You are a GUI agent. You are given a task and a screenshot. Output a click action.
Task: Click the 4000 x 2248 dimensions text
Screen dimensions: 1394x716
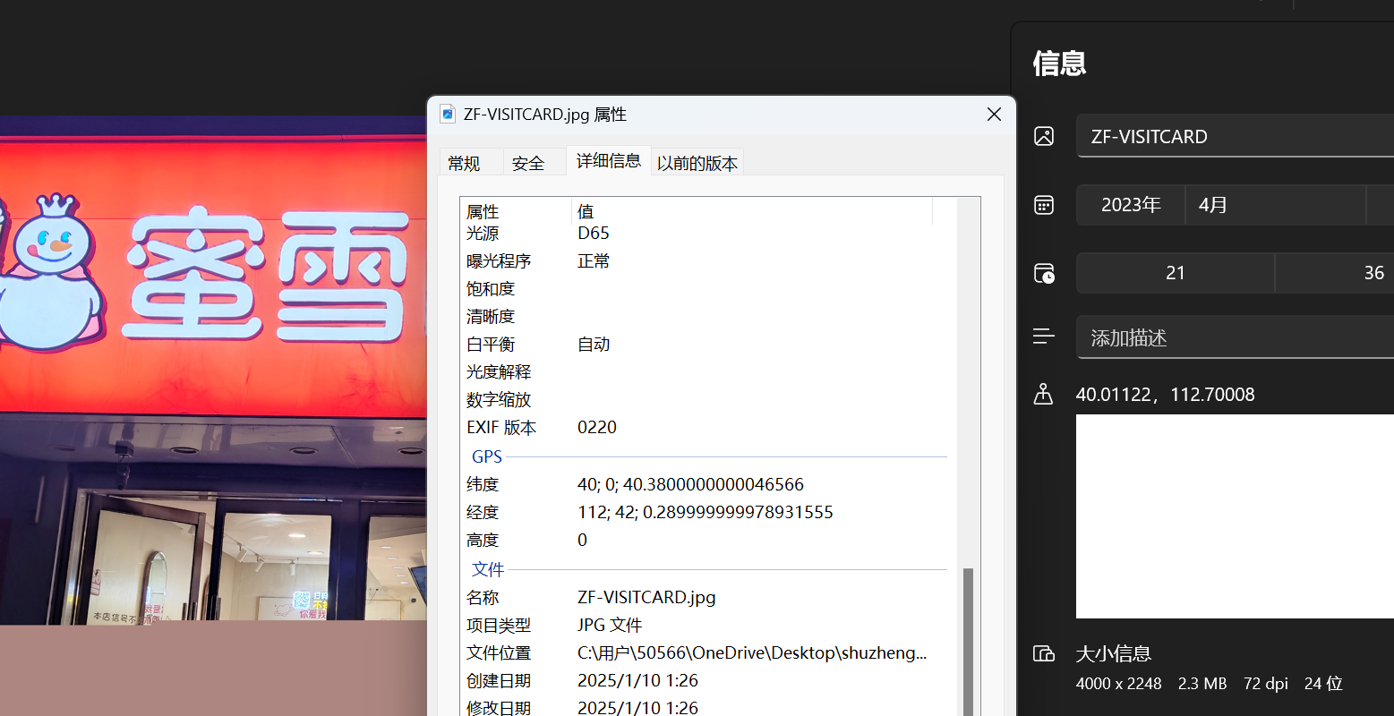click(x=1118, y=684)
